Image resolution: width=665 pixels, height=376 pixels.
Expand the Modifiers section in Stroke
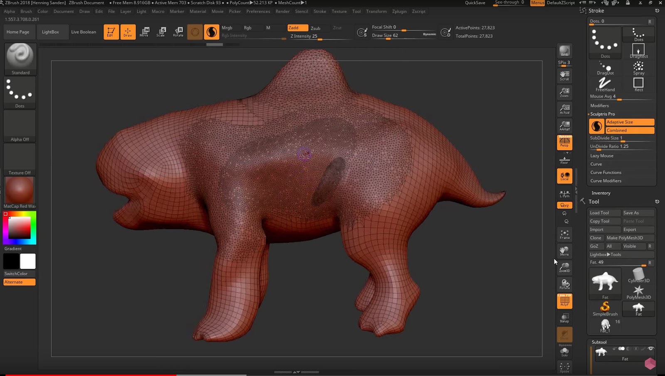pyautogui.click(x=599, y=105)
